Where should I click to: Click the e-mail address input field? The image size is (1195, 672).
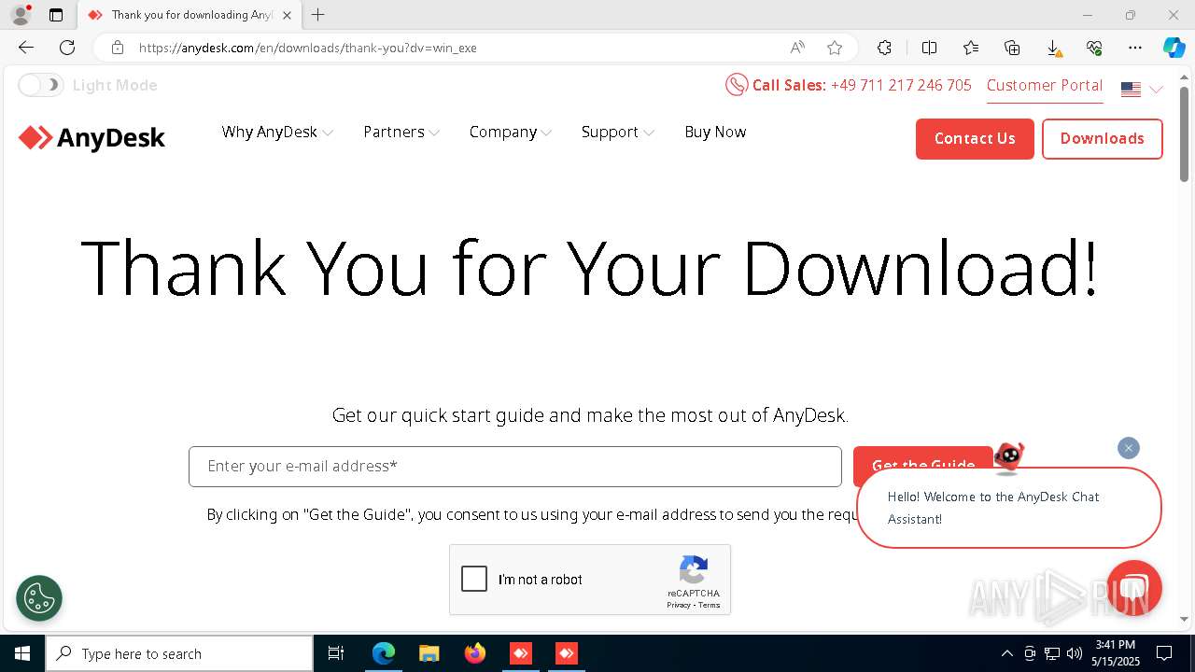pos(515,466)
